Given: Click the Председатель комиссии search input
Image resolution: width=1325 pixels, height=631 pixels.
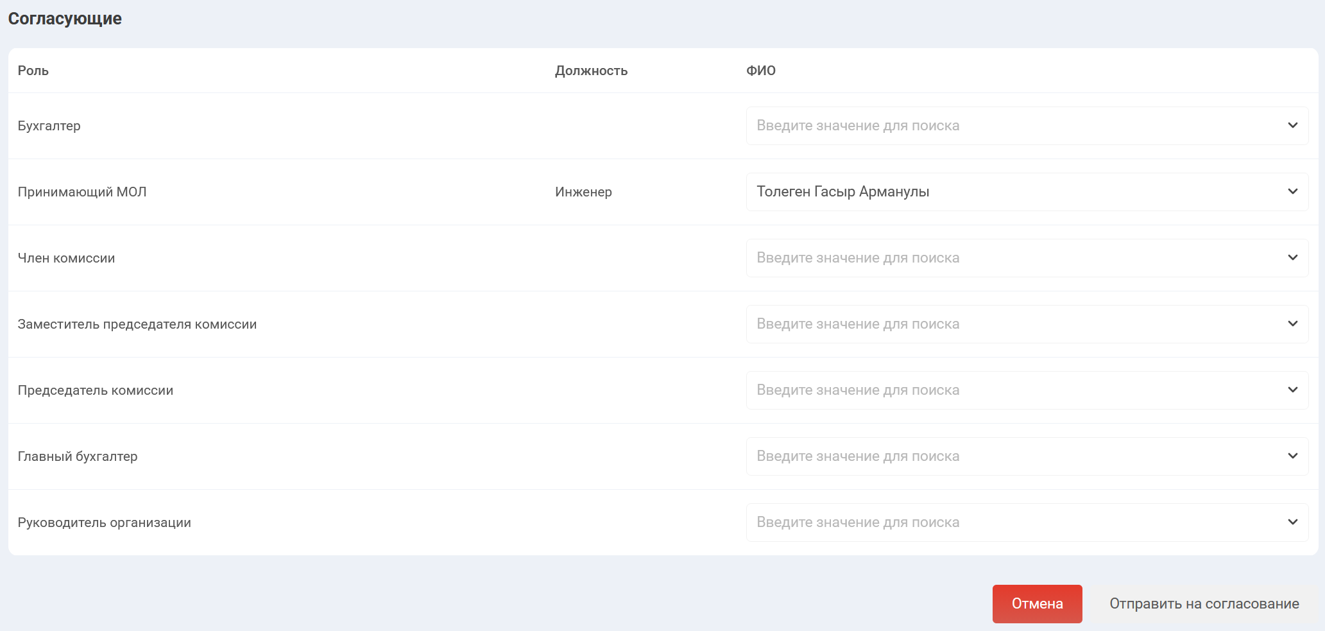Looking at the screenshot, I should (1014, 390).
